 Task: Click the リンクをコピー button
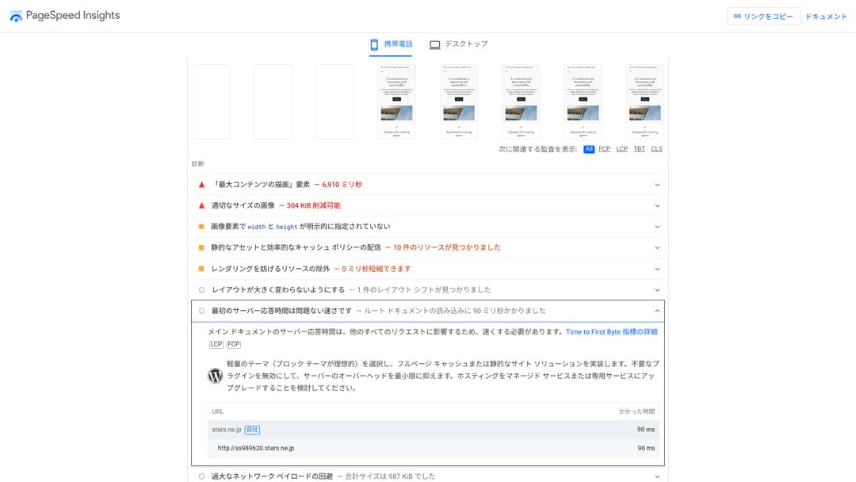[763, 17]
